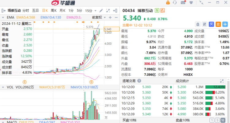This screenshot has height=123, width=230.
Task: Switch to the 五日 chart tab
Action: (x=35, y=10)
